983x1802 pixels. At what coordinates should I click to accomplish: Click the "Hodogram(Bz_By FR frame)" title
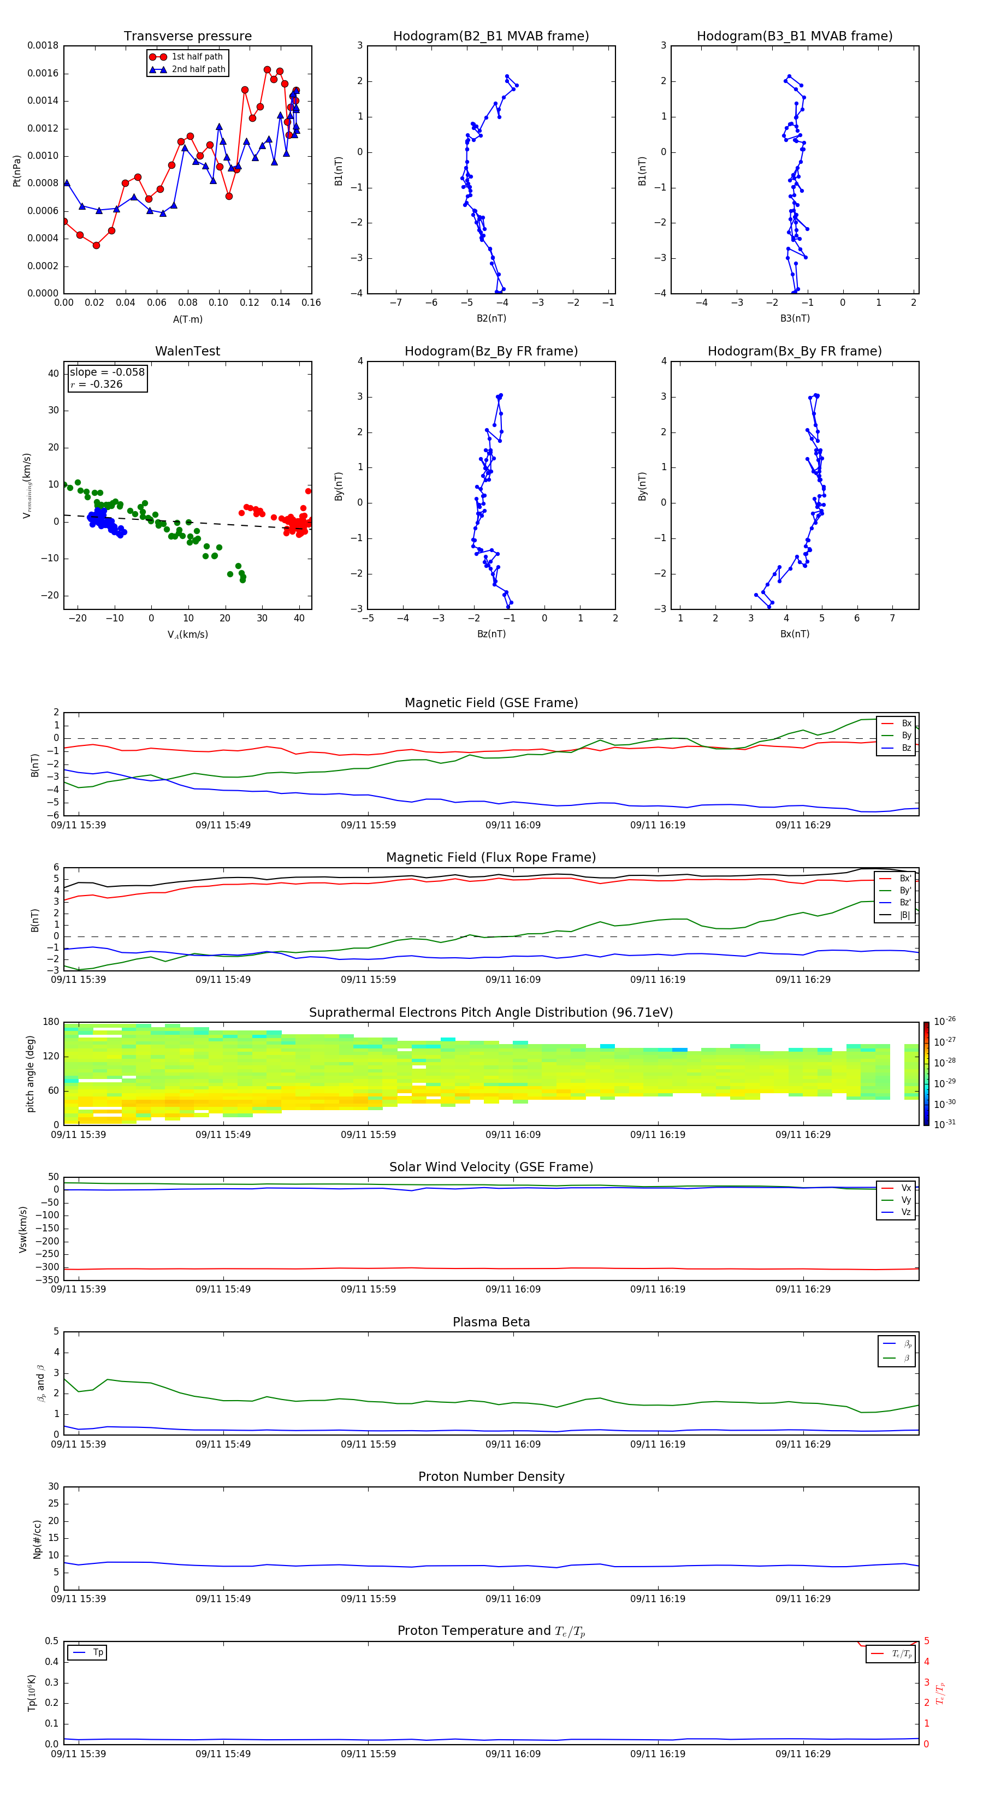[x=491, y=351]
